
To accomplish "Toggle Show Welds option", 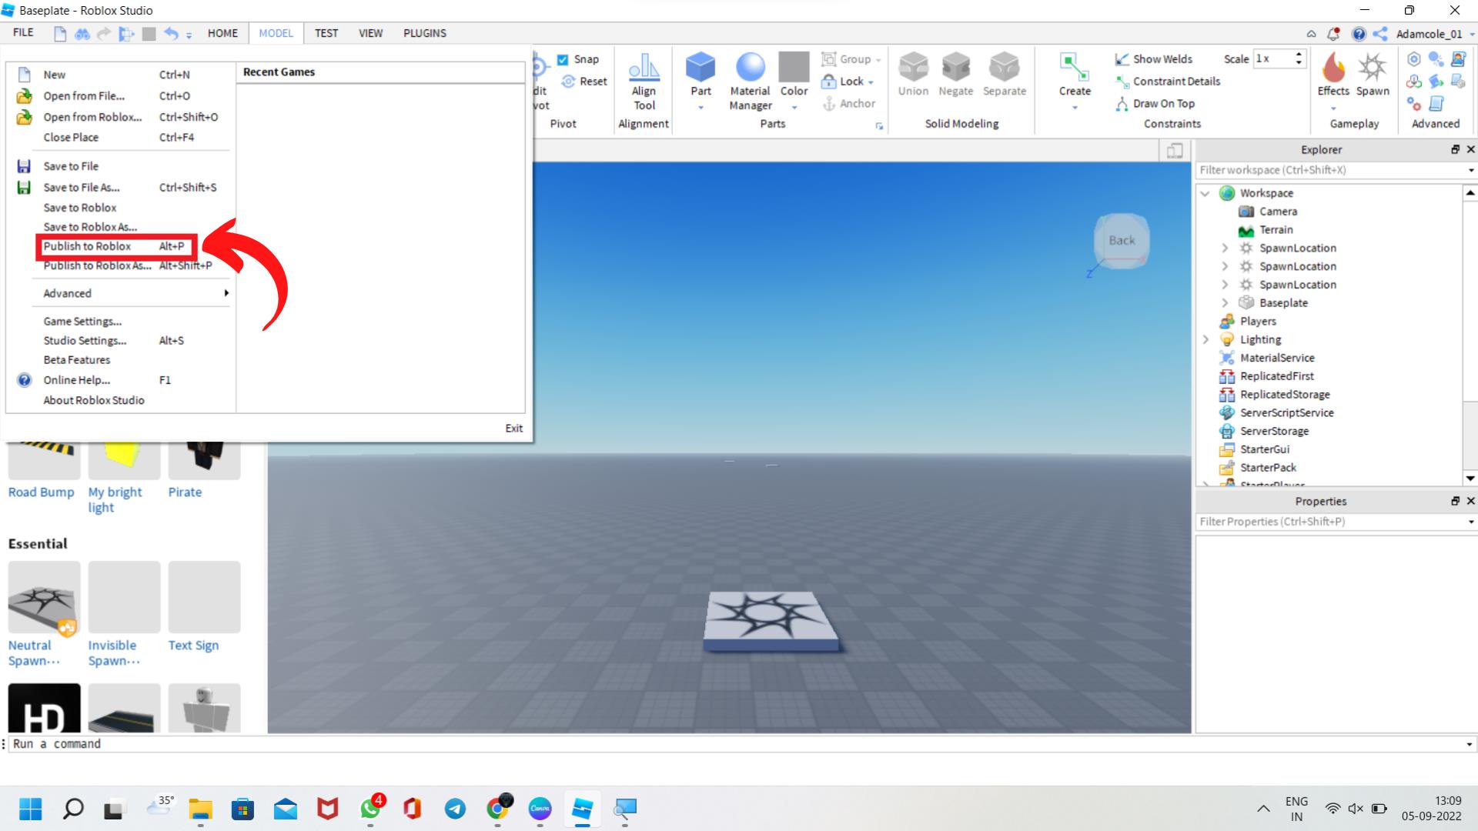I will [1153, 59].
